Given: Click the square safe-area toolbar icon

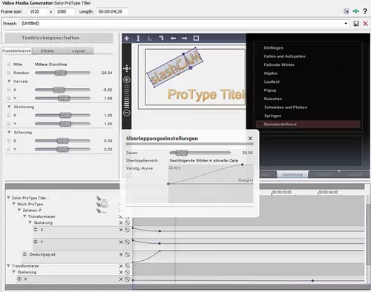Looking at the screenshot, I should pyautogui.click(x=196, y=38).
